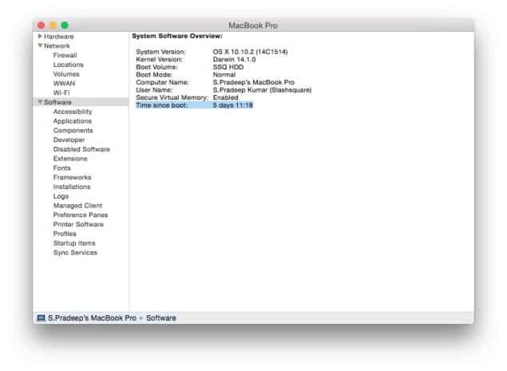Open Wi-Fi under Network
The image size is (507, 371).
click(61, 93)
